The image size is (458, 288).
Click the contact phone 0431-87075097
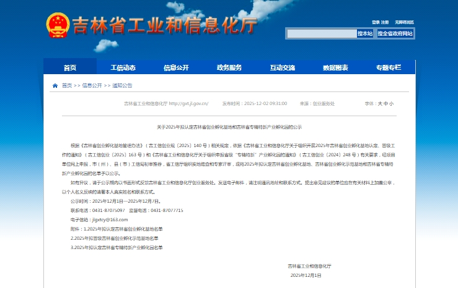(108, 211)
